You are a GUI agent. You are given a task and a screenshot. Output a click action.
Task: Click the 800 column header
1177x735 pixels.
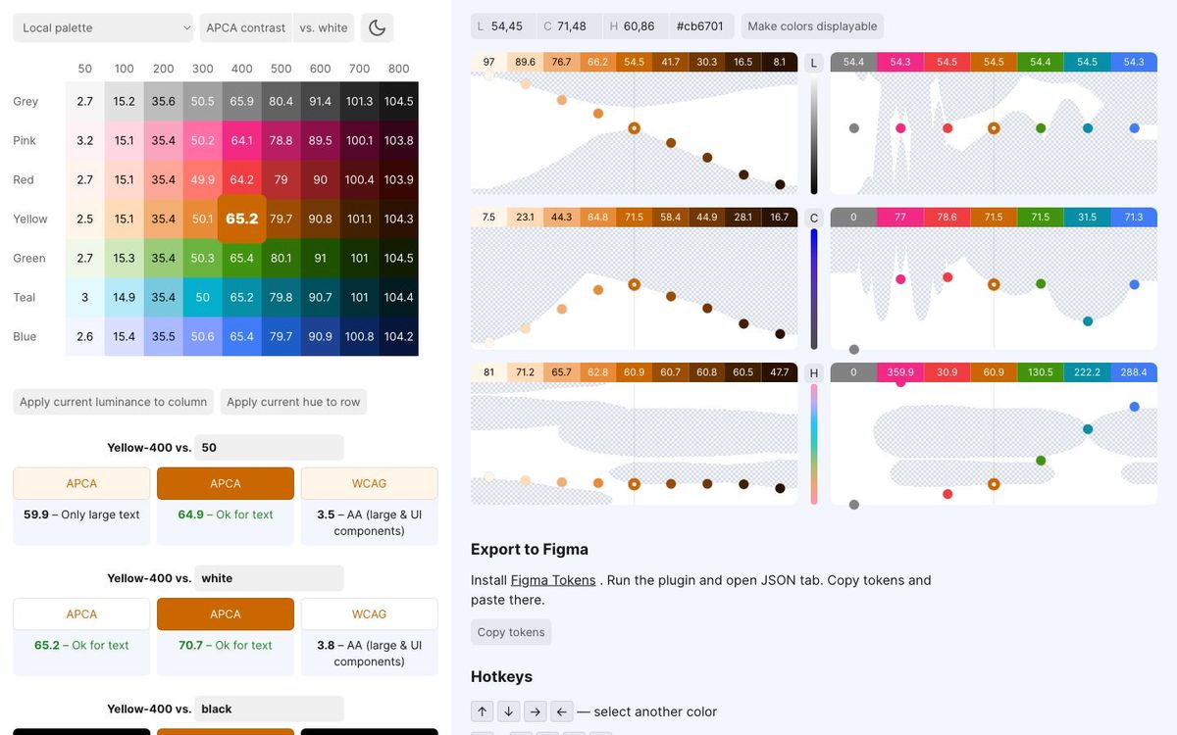(x=399, y=69)
